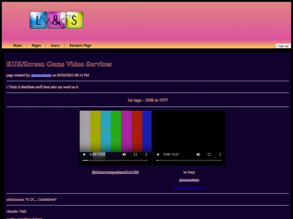This screenshot has height=219, width=293.
Task: Seek on the no beep video progress bar
Action: tap(189, 161)
